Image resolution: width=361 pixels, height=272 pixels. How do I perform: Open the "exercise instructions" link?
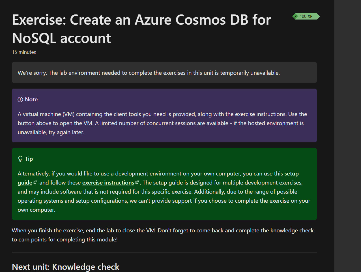108,183
